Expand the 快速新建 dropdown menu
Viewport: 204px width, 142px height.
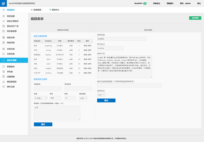coord(37,10)
